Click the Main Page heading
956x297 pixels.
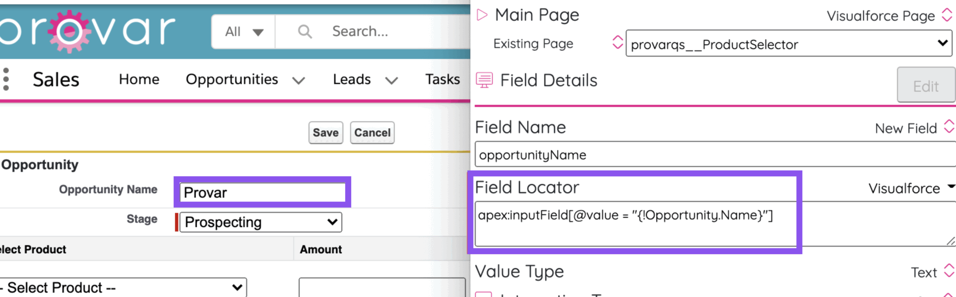537,15
